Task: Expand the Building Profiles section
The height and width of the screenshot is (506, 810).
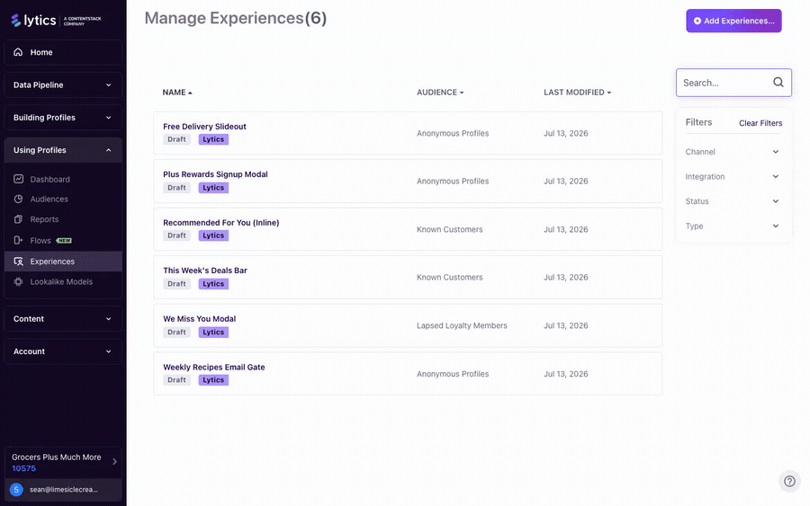Action: click(x=63, y=118)
